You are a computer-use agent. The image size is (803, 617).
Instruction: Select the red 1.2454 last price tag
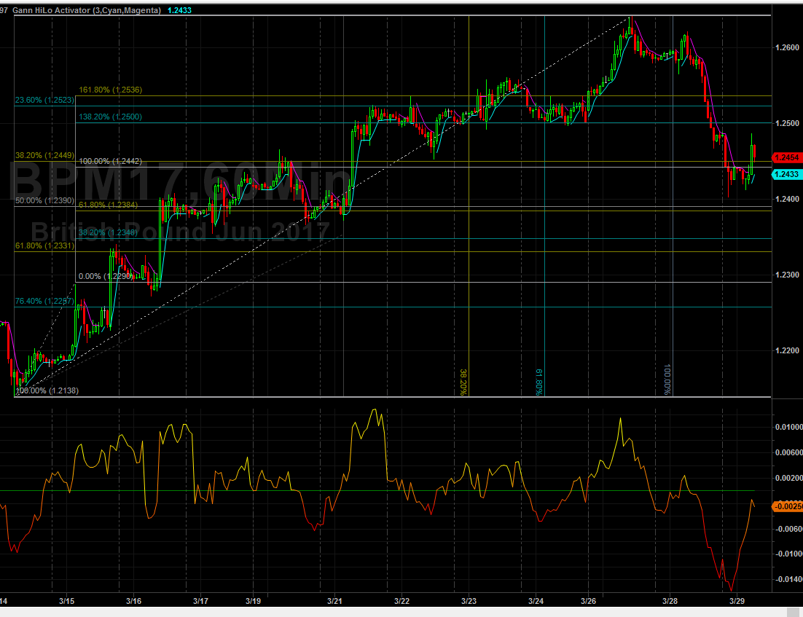point(787,157)
